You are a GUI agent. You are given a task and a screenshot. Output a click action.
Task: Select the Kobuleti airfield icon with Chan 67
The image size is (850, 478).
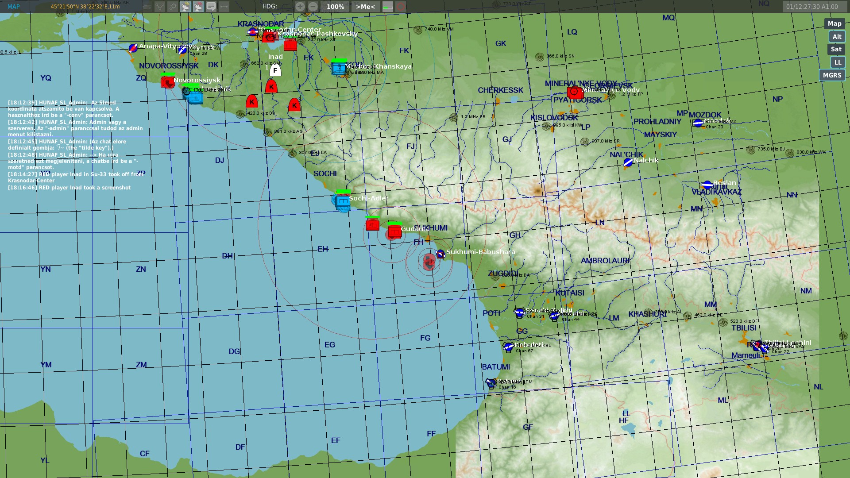(508, 347)
